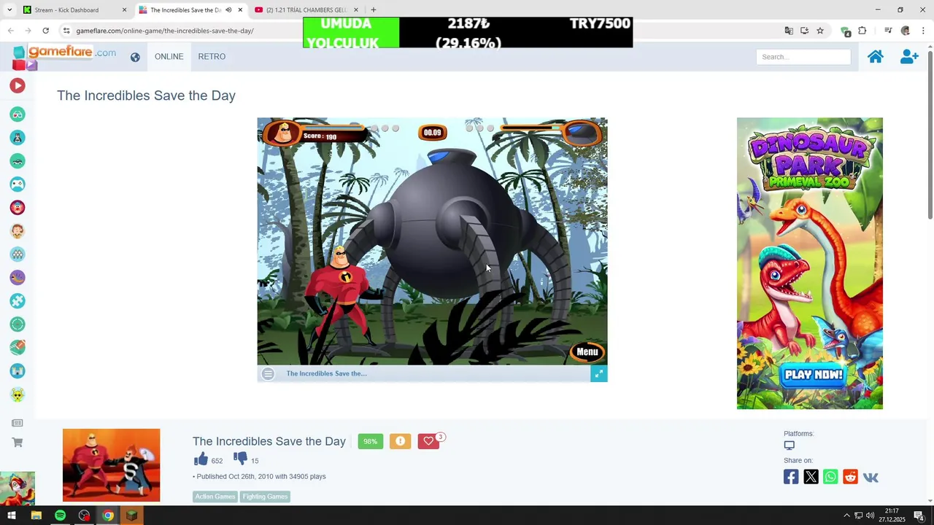The image size is (934, 525).
Task: Open Chrome media controls icon
Action: click(888, 31)
